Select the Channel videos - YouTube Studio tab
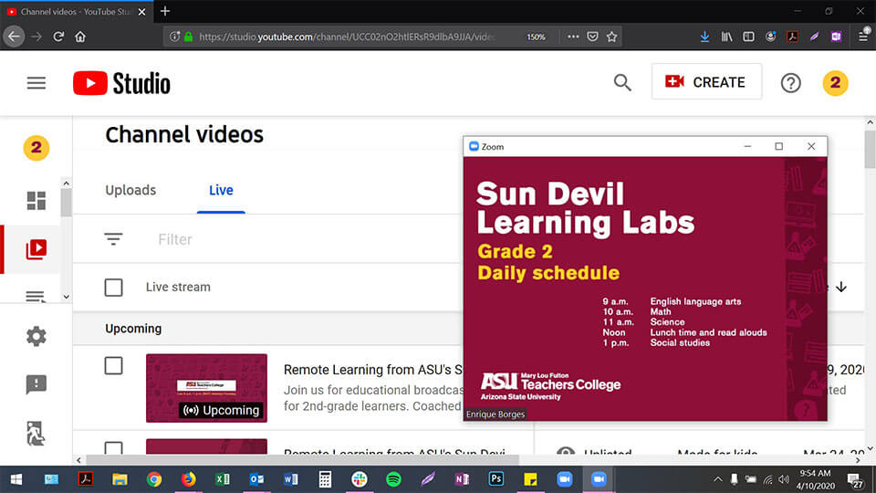This screenshot has width=876, height=493. click(x=77, y=11)
